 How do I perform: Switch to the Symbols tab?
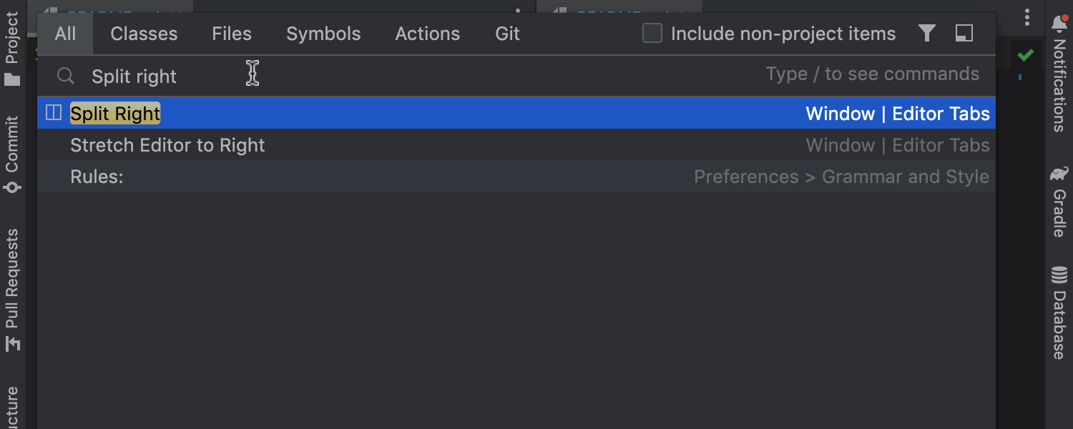323,34
